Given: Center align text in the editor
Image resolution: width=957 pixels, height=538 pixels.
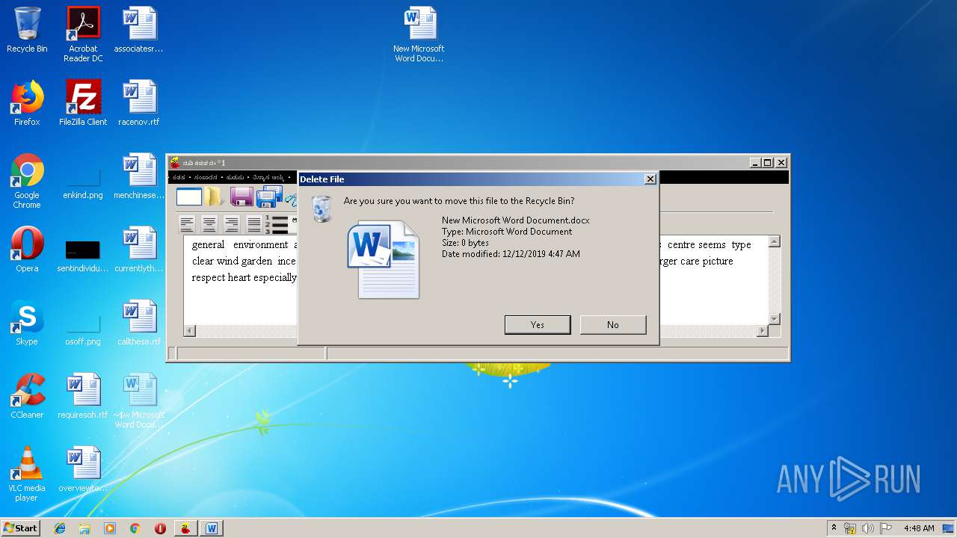Looking at the screenshot, I should 210,223.
